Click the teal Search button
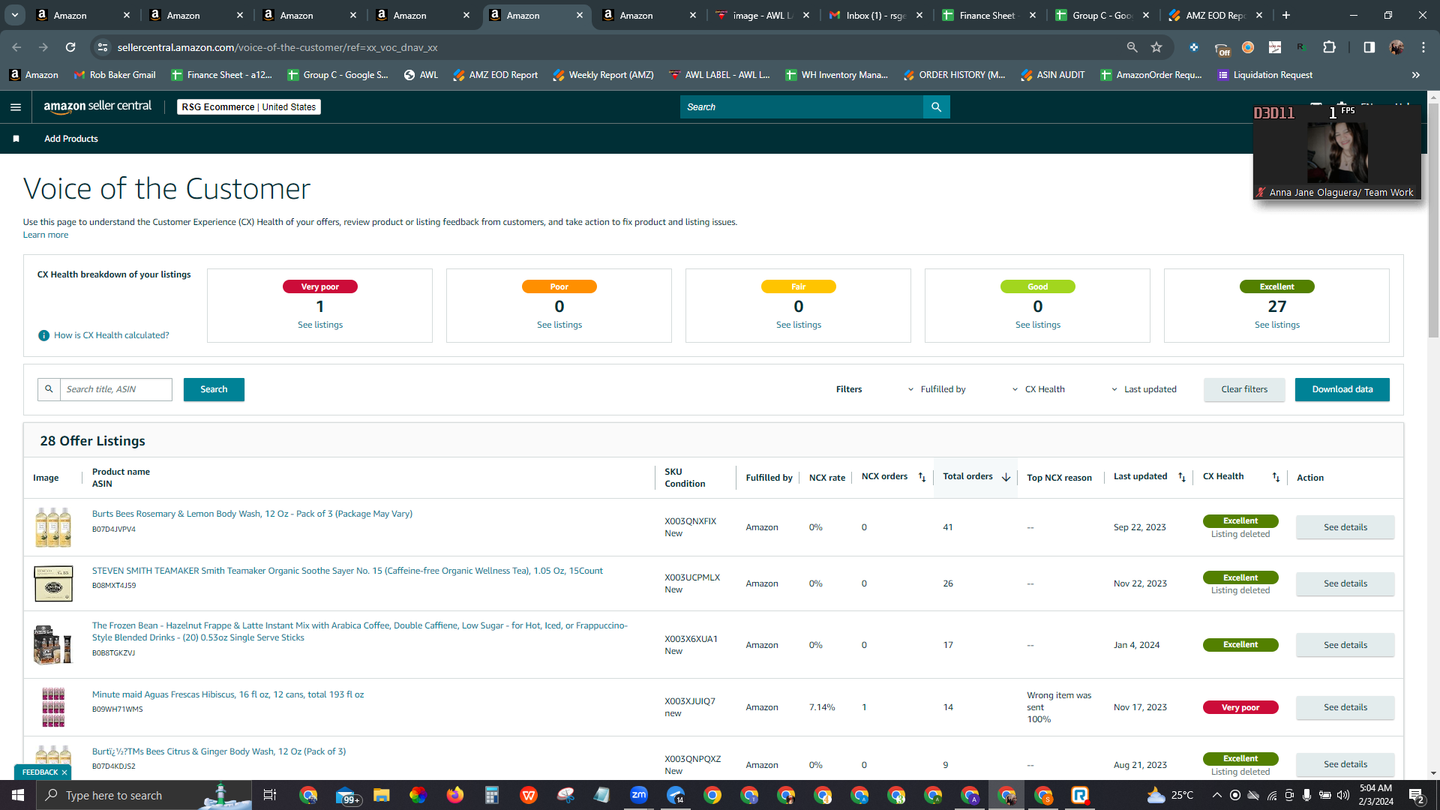 [214, 389]
